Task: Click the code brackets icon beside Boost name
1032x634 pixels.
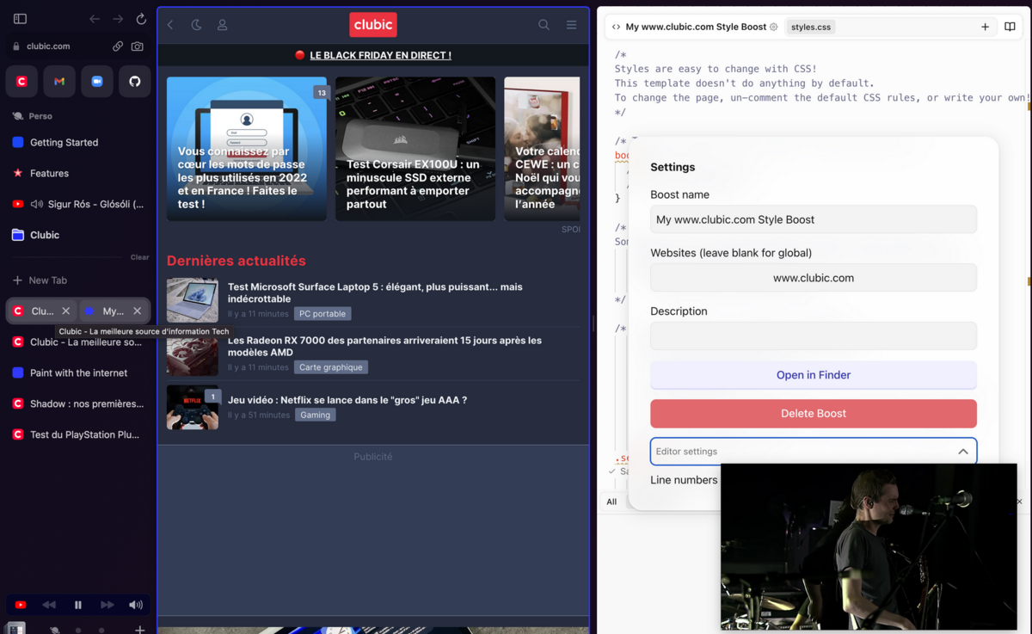Action: [x=616, y=27]
